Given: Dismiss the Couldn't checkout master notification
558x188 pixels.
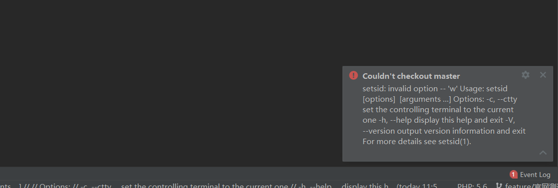Looking at the screenshot, I should (x=543, y=75).
